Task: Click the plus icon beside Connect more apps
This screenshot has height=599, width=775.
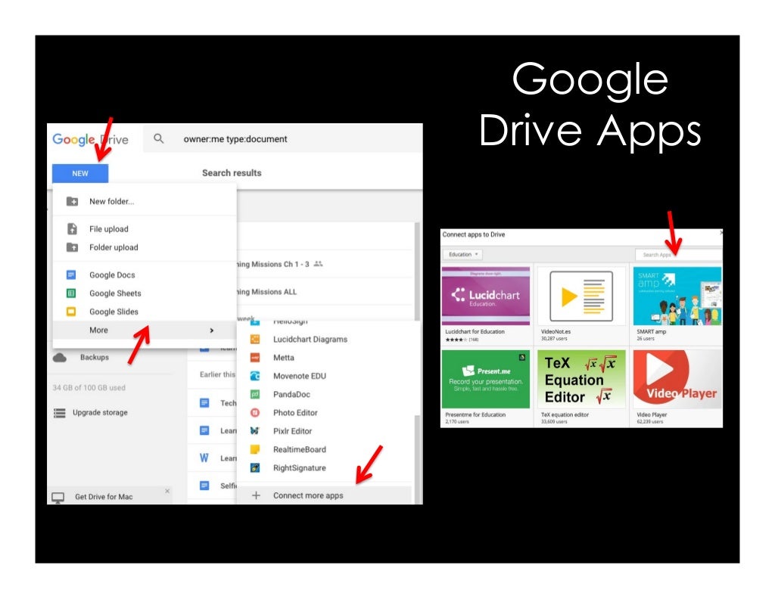Action: click(x=256, y=495)
